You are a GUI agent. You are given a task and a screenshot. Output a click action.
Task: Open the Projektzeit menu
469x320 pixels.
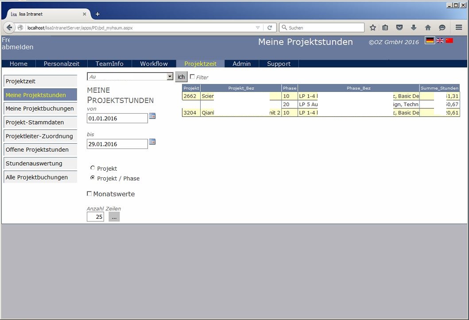coord(201,64)
